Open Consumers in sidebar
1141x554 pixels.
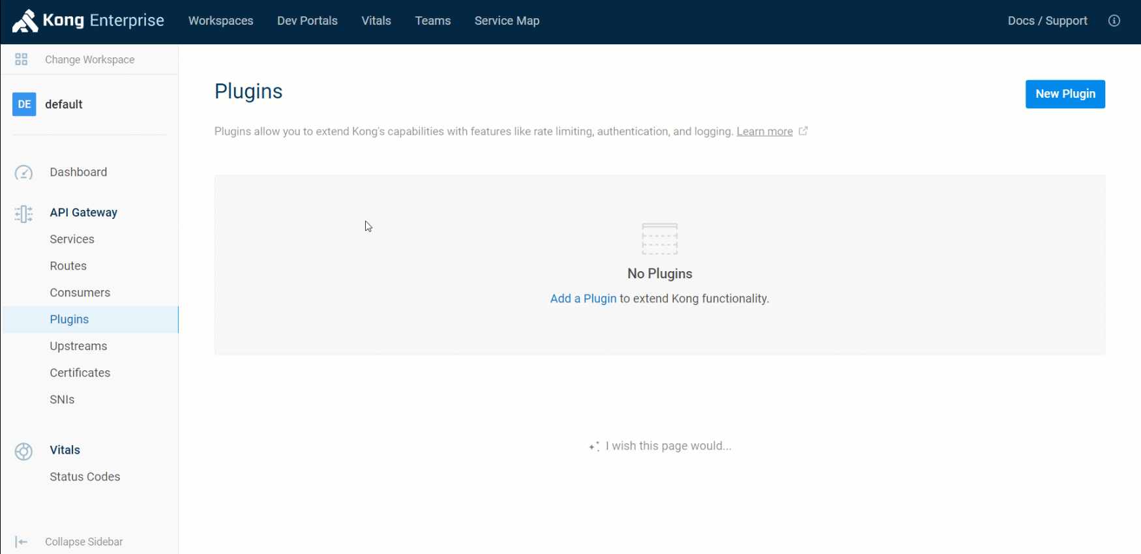point(80,293)
